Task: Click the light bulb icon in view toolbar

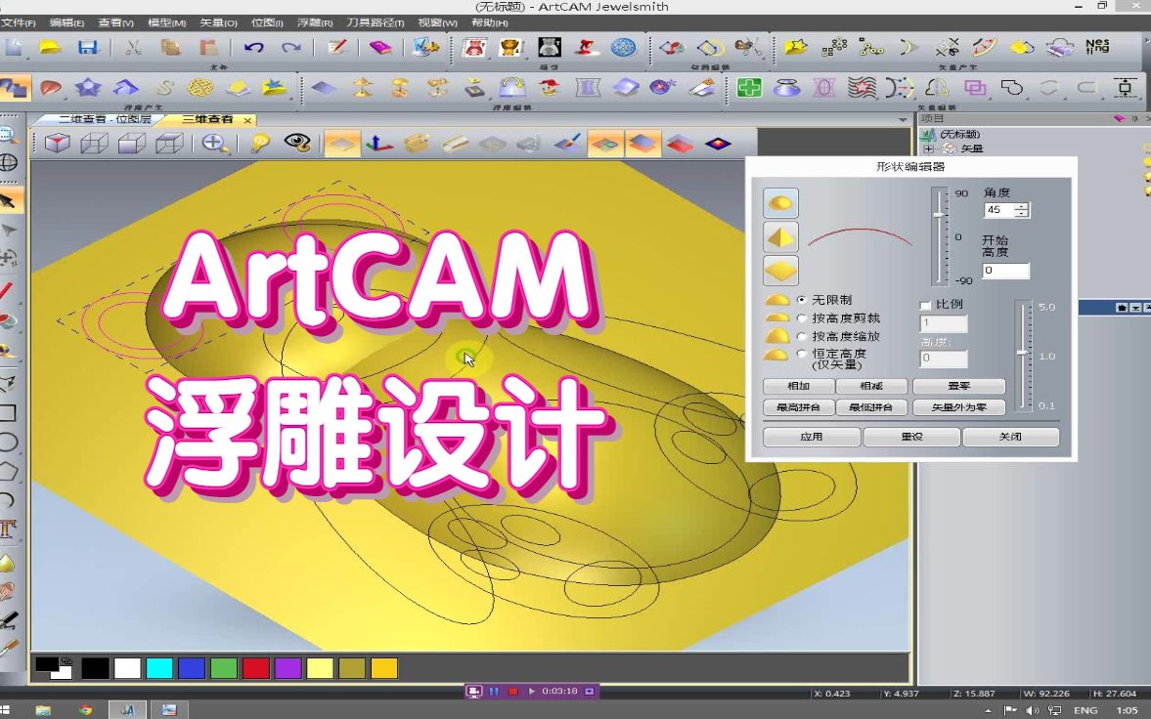Action: tap(260, 144)
